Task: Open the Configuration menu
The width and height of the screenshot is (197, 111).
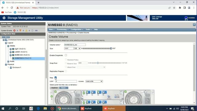Action: pos(77,30)
